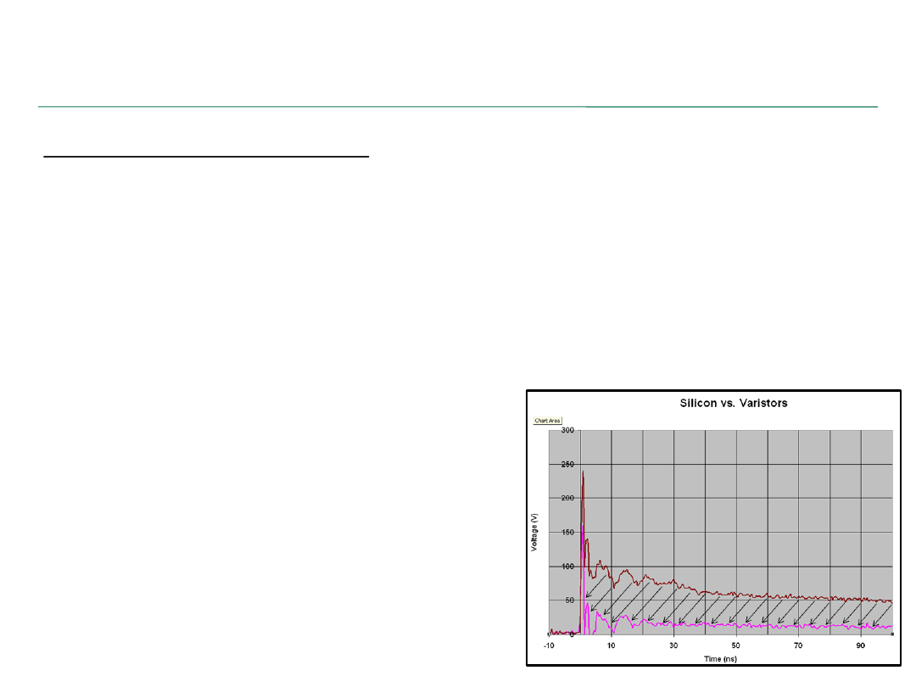Screen dimensions: 916x687
Task: Select the 'Voltage (V)' axis title
Action: [x=534, y=532]
